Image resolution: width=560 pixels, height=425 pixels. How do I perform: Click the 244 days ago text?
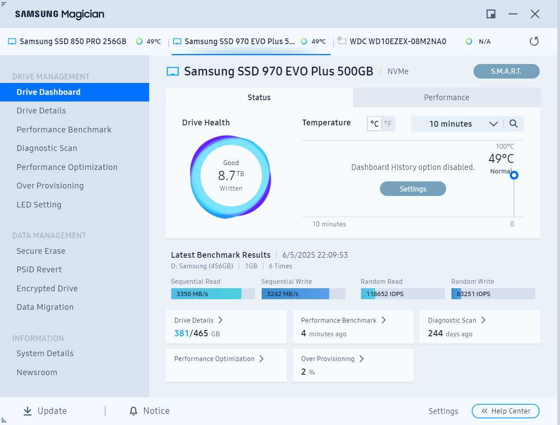pos(450,334)
